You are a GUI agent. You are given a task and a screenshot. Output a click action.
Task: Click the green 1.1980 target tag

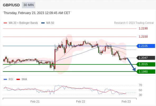click(x=146, y=72)
